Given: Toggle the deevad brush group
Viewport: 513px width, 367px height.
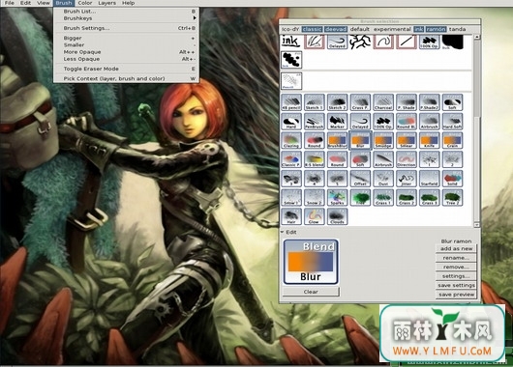Looking at the screenshot, I should 336,29.
